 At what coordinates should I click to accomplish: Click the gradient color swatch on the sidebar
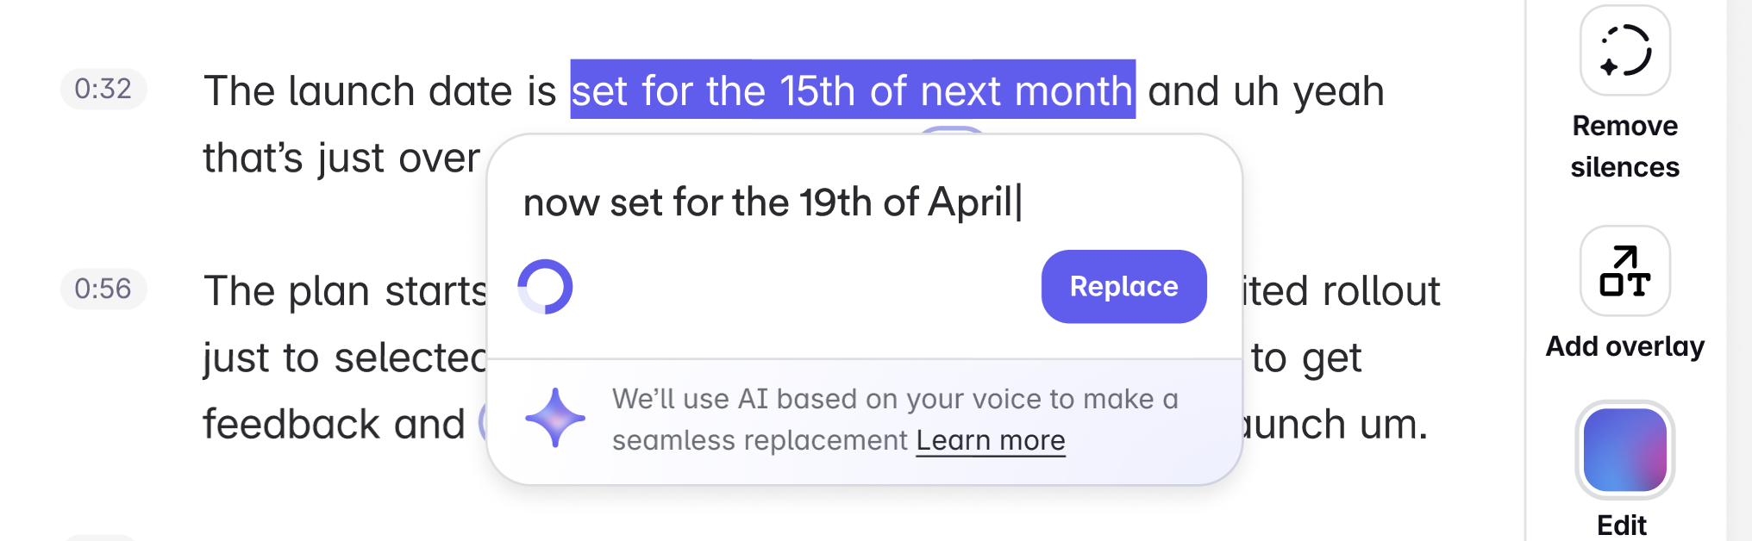click(x=1624, y=451)
